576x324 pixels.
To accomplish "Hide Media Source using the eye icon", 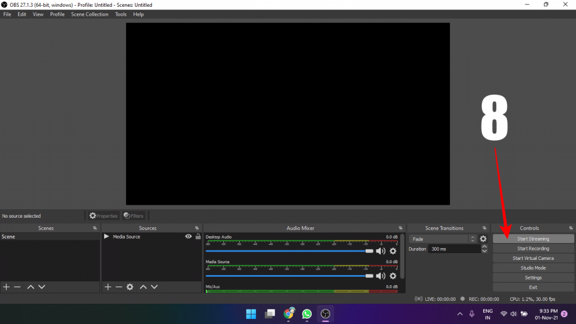I will (188, 237).
